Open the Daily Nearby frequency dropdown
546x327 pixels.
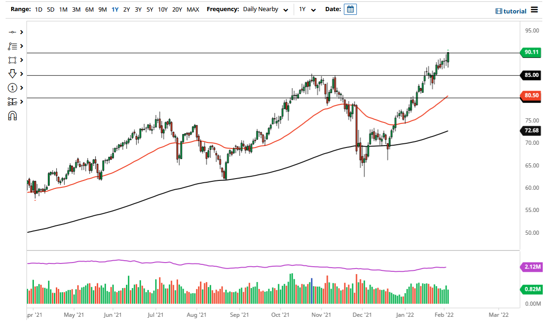tap(265, 9)
